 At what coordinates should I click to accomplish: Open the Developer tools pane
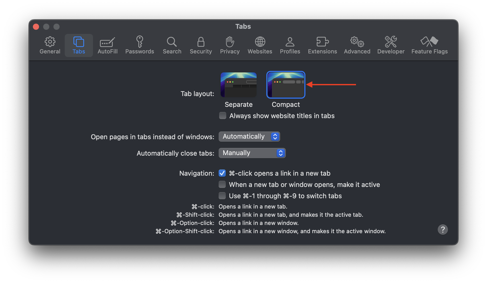(391, 45)
